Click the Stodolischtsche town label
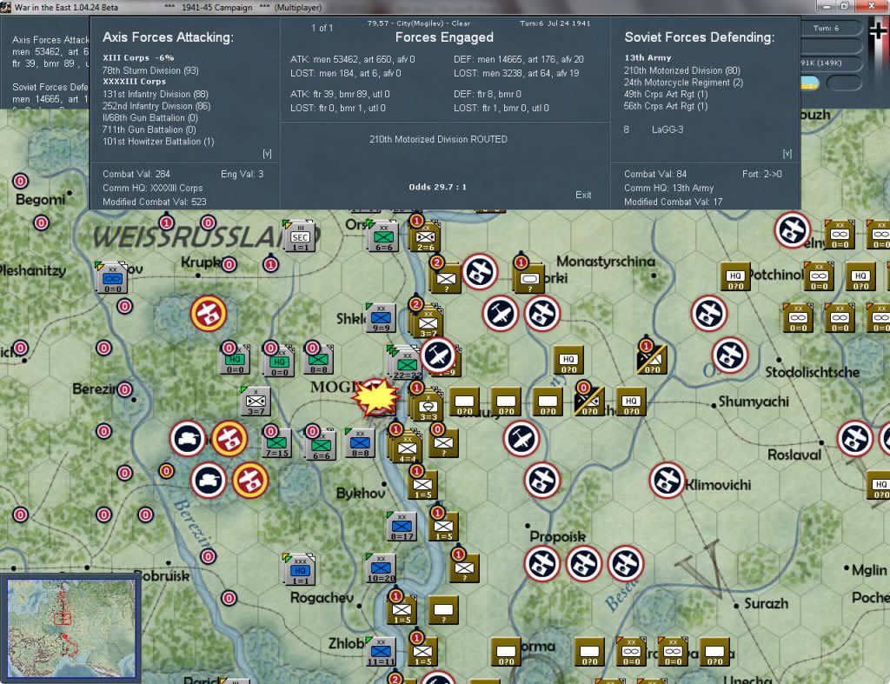890x684 pixels. pyautogui.click(x=813, y=372)
